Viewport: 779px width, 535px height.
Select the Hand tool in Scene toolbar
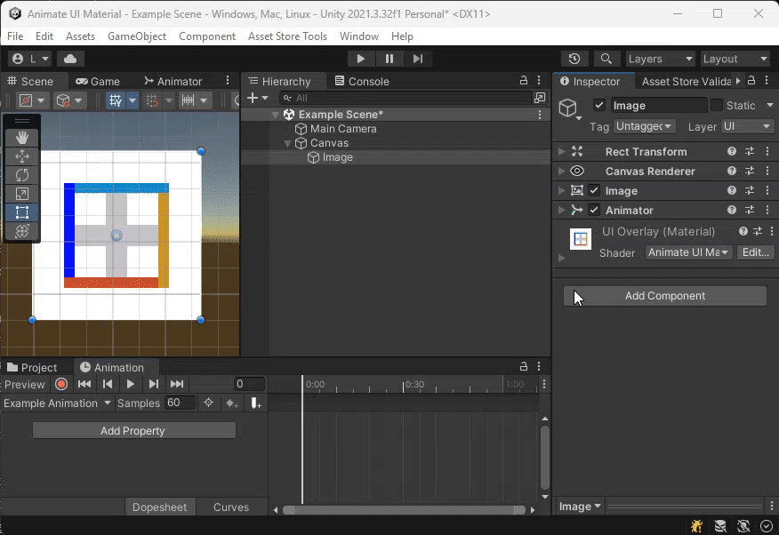click(21, 137)
